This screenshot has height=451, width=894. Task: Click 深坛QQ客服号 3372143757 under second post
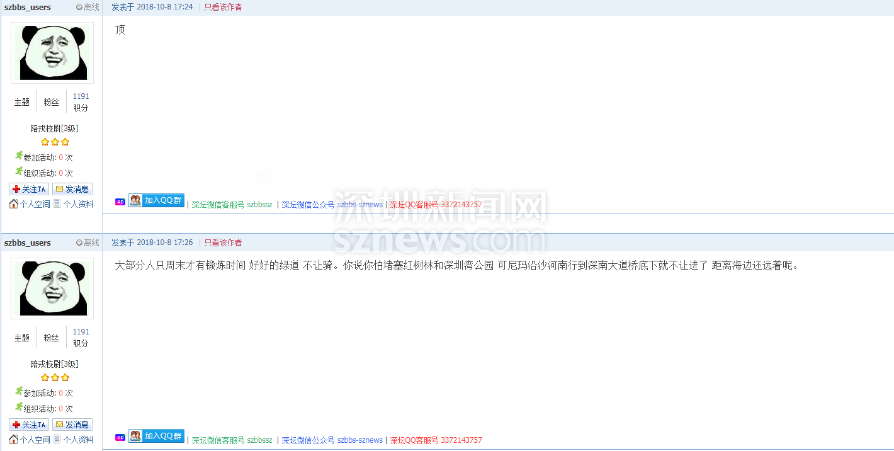pos(436,440)
